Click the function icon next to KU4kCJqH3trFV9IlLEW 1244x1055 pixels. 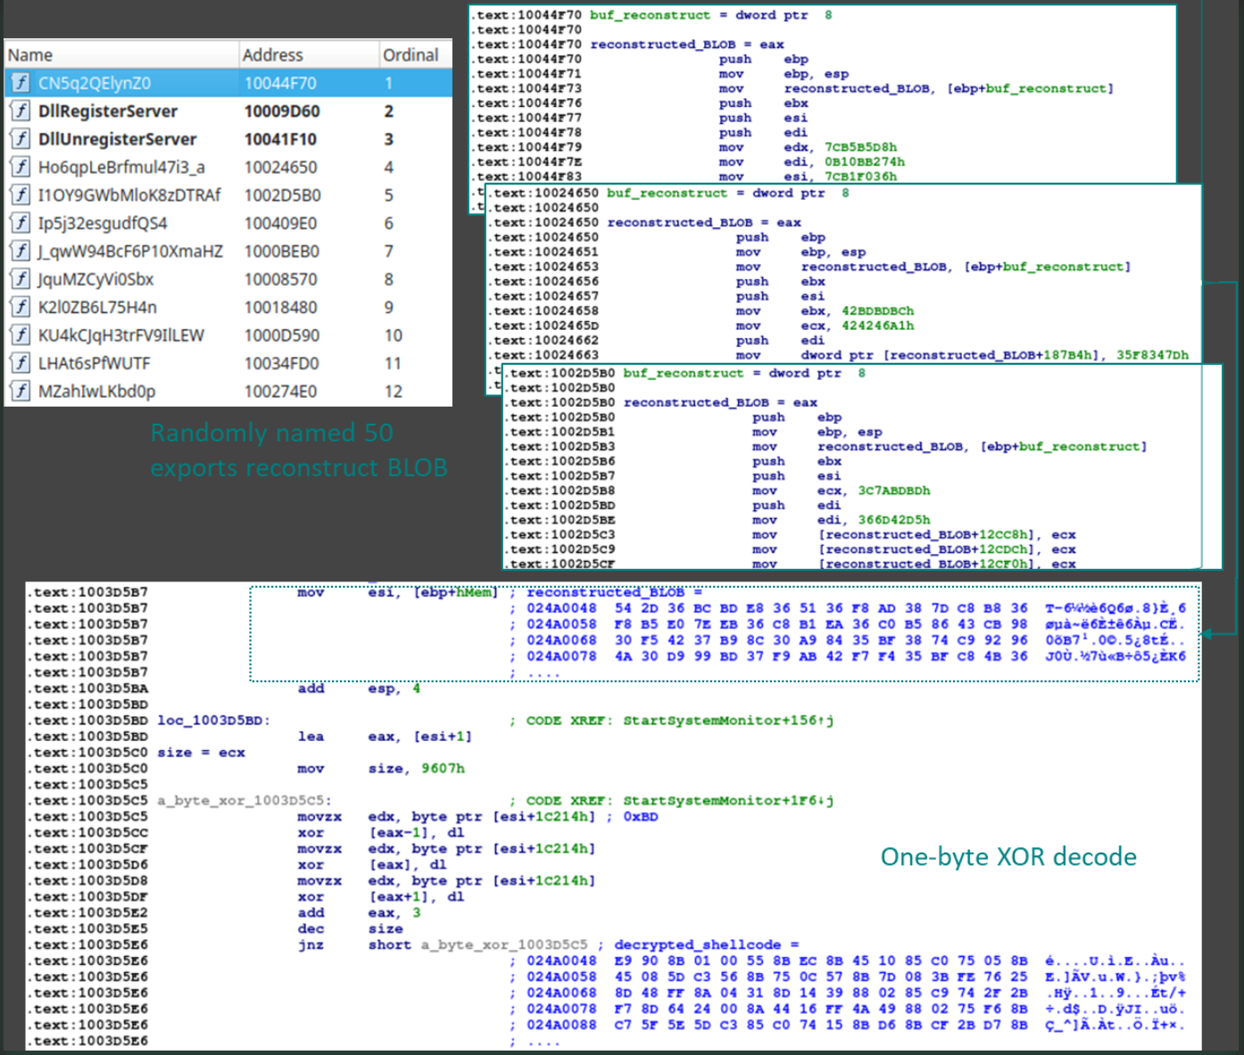20,334
